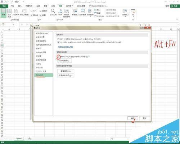The image size is (180, 144).
Task: Click Cancel (取消) in the Trust Center dialog
Action: point(145,118)
